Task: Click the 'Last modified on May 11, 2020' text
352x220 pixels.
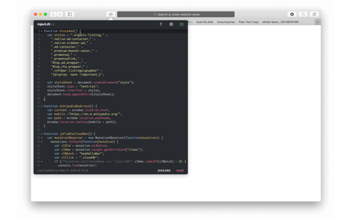Action: point(62,170)
